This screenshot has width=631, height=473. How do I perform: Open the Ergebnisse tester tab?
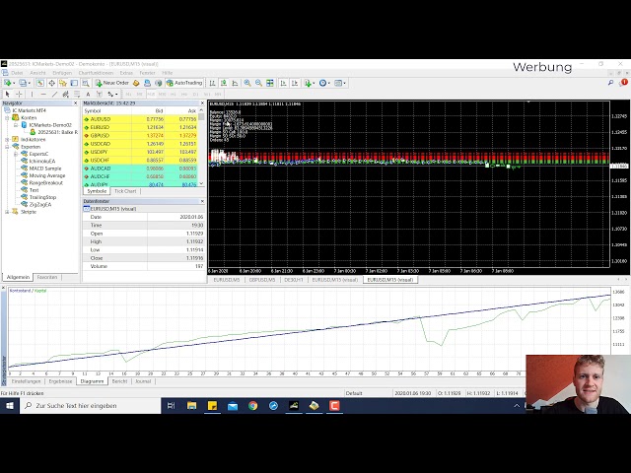point(60,380)
